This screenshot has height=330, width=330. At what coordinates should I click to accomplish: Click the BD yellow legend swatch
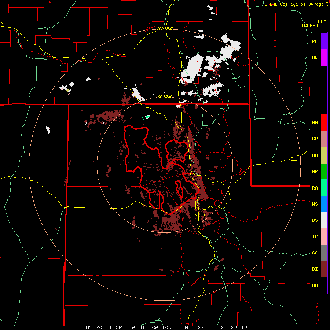click(x=324, y=155)
